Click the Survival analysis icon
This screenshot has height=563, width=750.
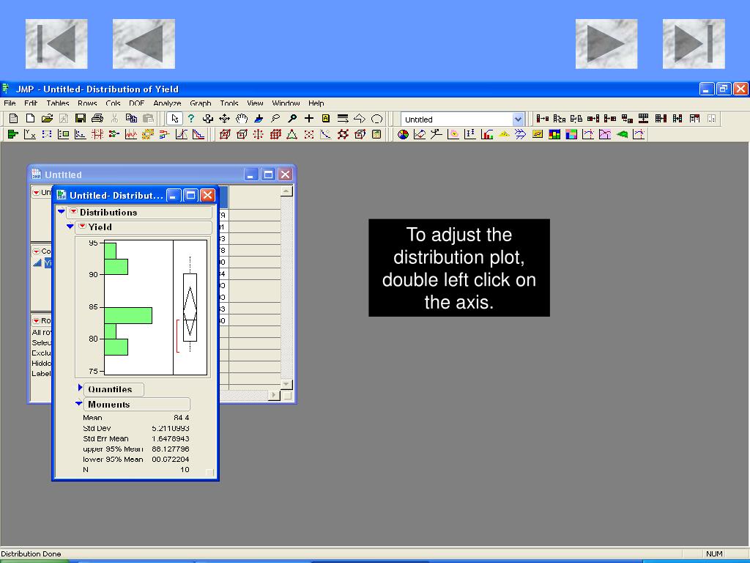[198, 135]
